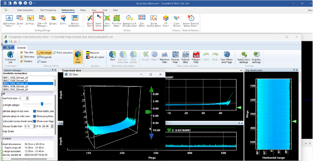Screen dimensions: 313x161
Task: Select survey line 0004_1536_Binned_jsf
Action: click(x=28, y=87)
